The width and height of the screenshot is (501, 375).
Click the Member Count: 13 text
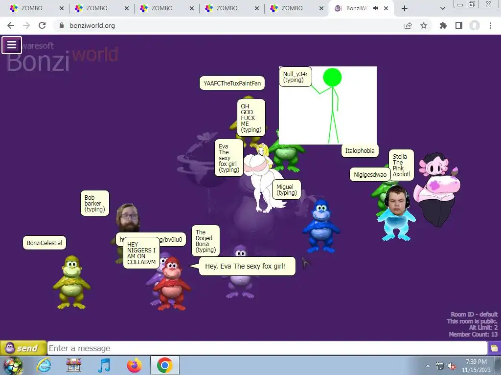(473, 334)
